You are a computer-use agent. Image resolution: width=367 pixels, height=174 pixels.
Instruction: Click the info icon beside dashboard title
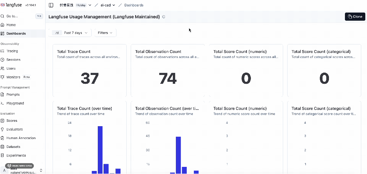pyautogui.click(x=164, y=17)
